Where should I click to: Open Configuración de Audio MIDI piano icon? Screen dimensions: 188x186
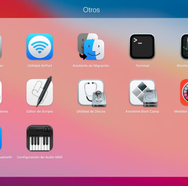(40, 138)
